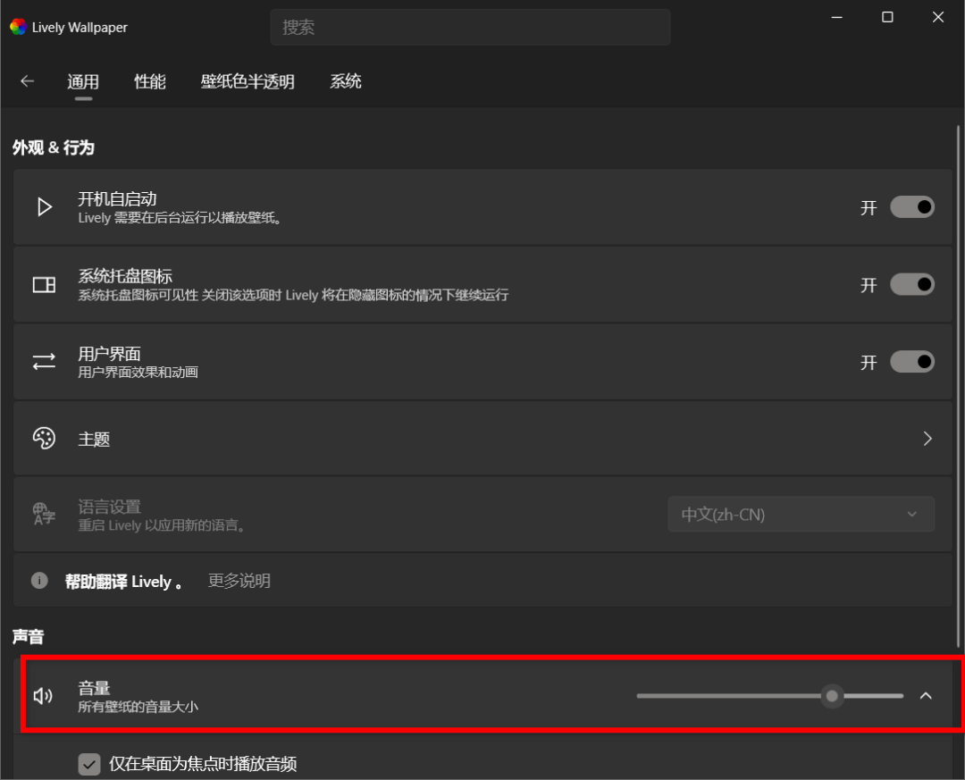Click the info icon beside 帮助翻译 Lively
This screenshot has width=965, height=780.
pyautogui.click(x=39, y=581)
